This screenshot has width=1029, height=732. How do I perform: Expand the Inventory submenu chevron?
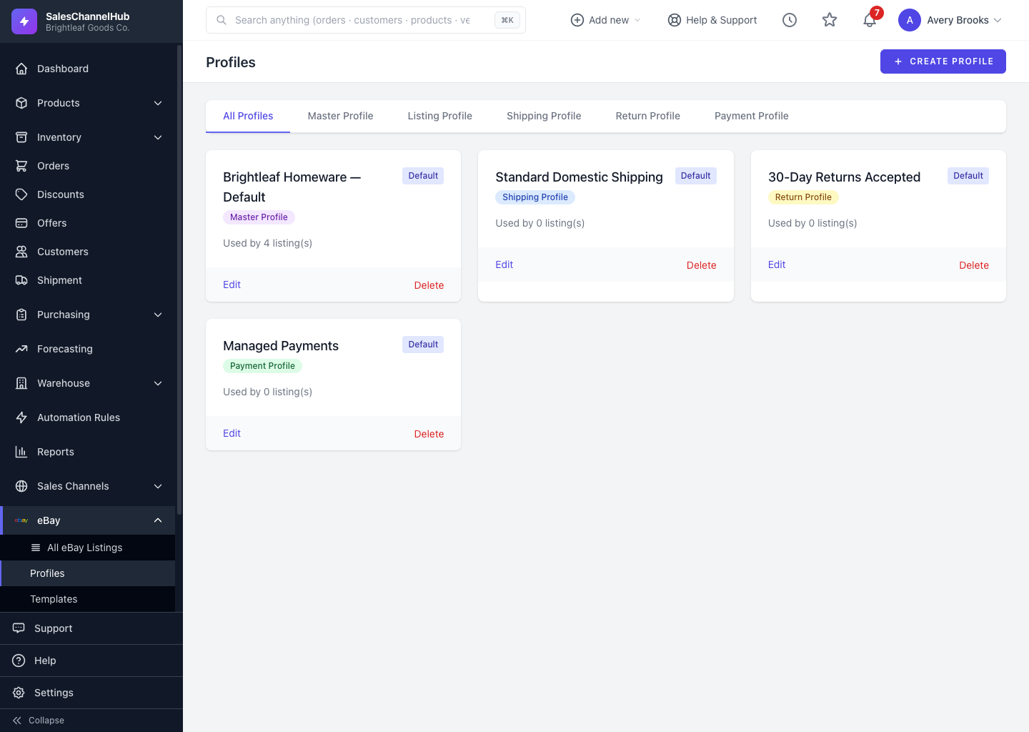click(158, 137)
